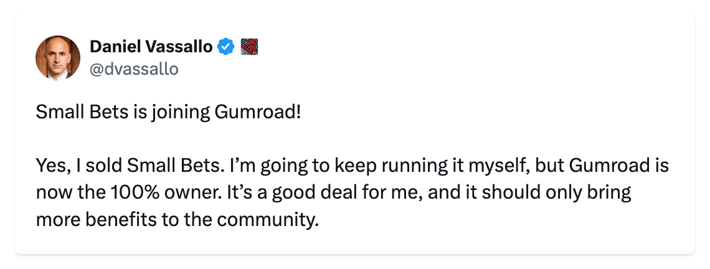The height and width of the screenshot is (269, 710).
Task: Click "Gumroad!" in the tweet's first line
Action: pos(257,112)
